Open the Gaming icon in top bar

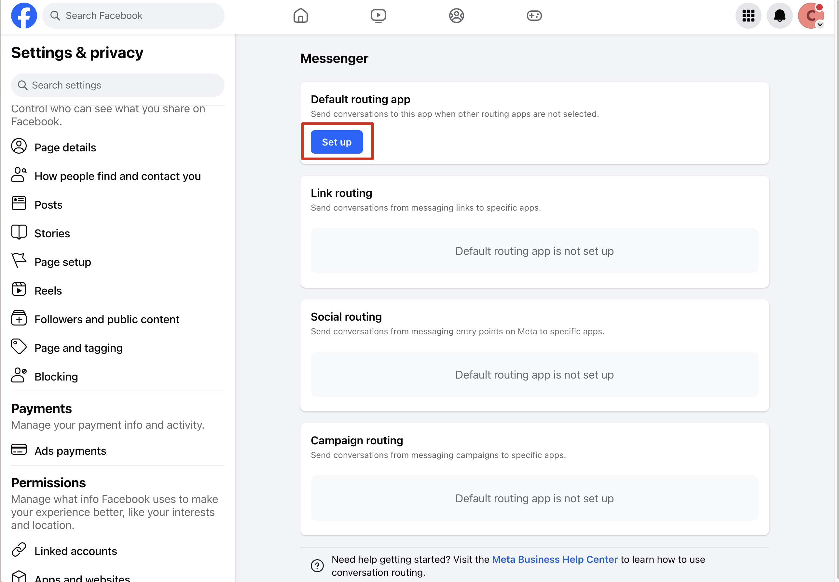click(x=534, y=16)
